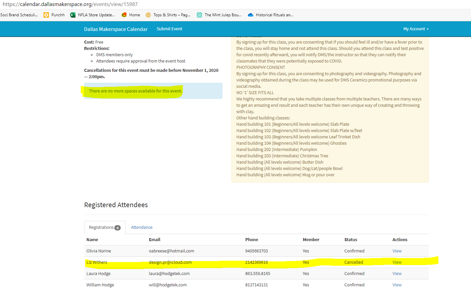Go to Dallas Makerspace Calendar home link
The image size is (471, 294).
pyautogui.click(x=116, y=29)
